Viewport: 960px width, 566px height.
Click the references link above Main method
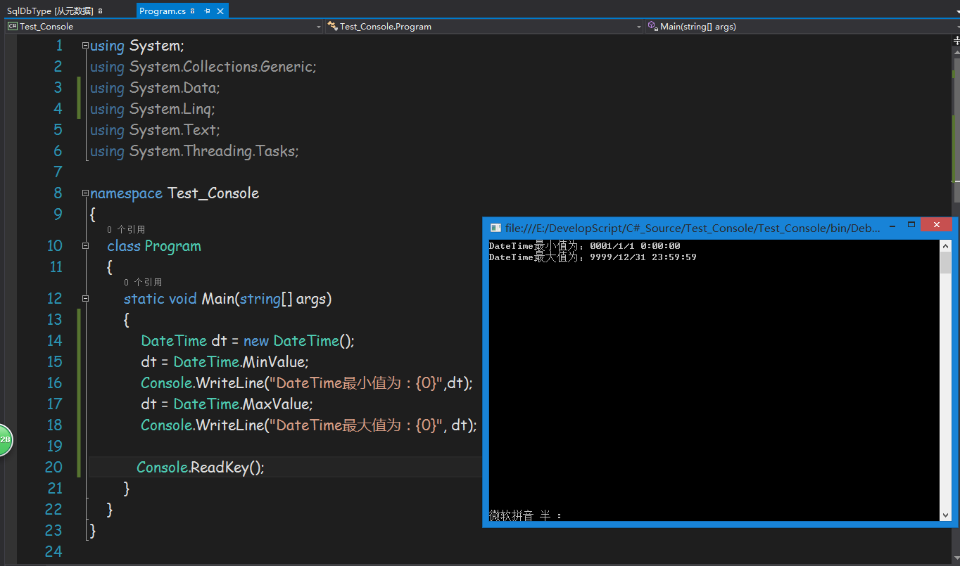click(x=143, y=283)
